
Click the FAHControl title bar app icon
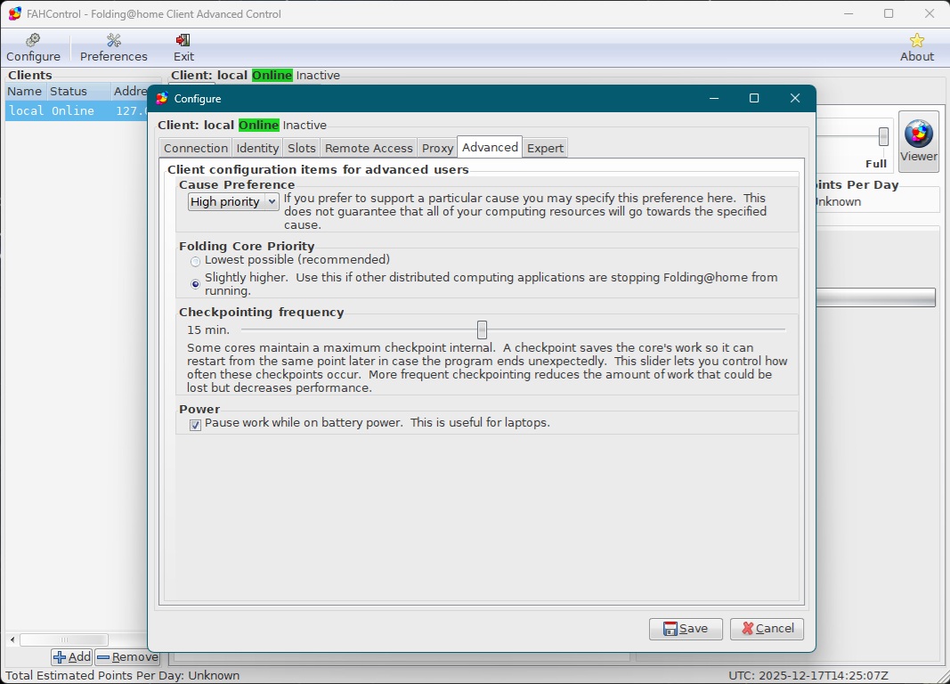click(x=14, y=13)
